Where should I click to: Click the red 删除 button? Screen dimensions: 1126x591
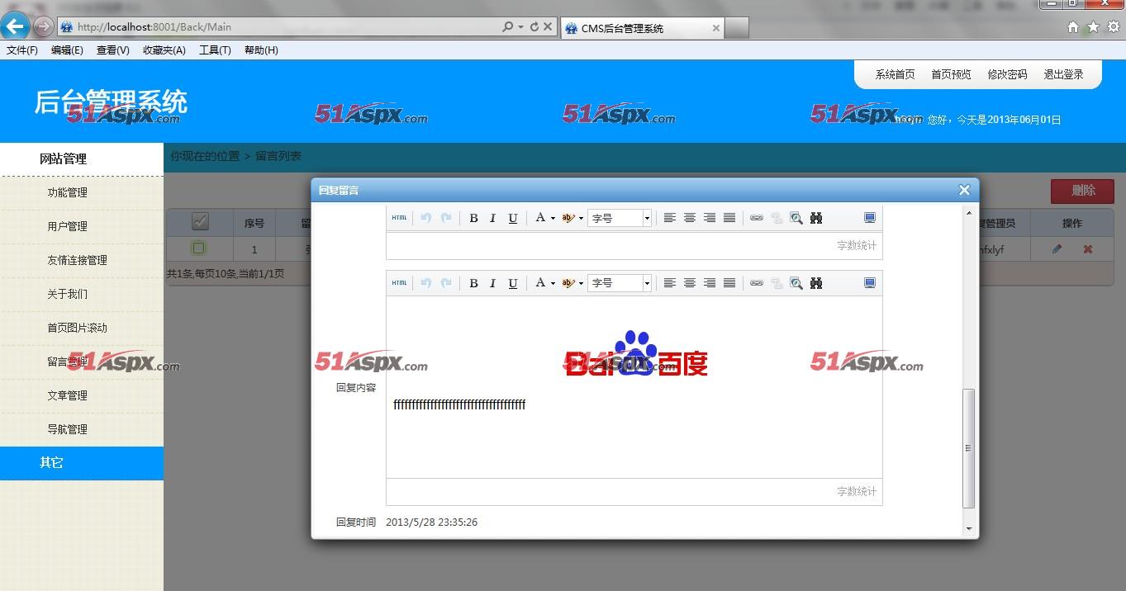(1082, 191)
